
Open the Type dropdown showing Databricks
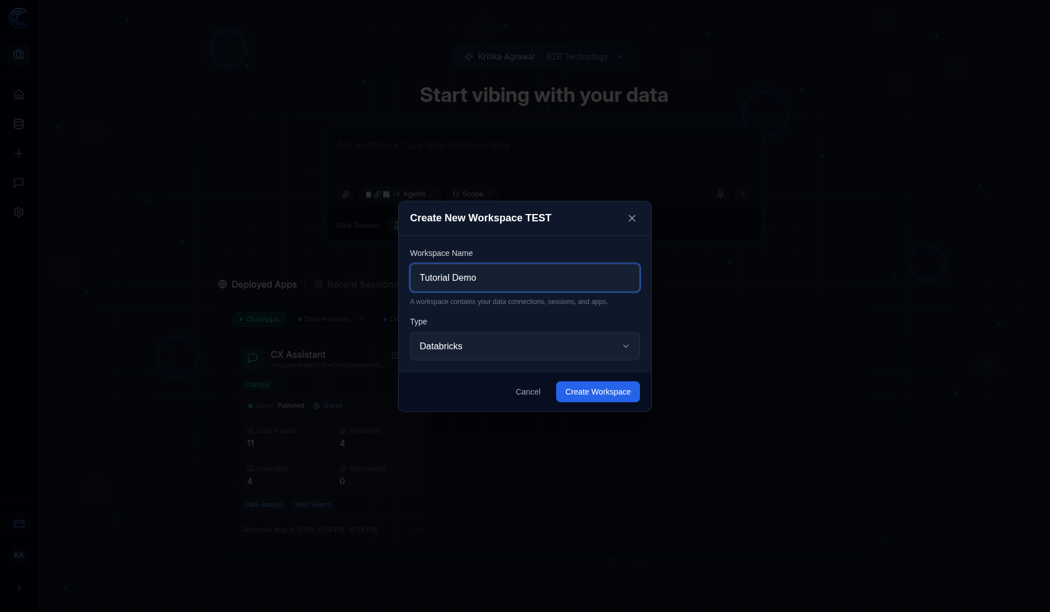coord(525,346)
